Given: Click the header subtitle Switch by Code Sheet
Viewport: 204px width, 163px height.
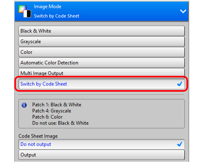Looking at the screenshot, I should click(57, 16).
